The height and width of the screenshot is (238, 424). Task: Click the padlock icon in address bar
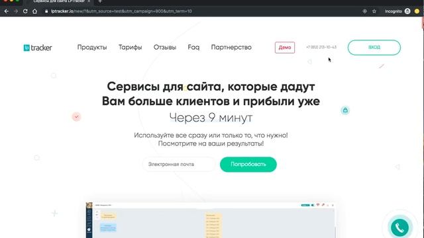(46, 11)
